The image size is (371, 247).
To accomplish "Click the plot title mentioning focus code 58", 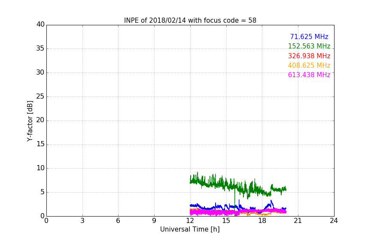I will click(x=190, y=21).
